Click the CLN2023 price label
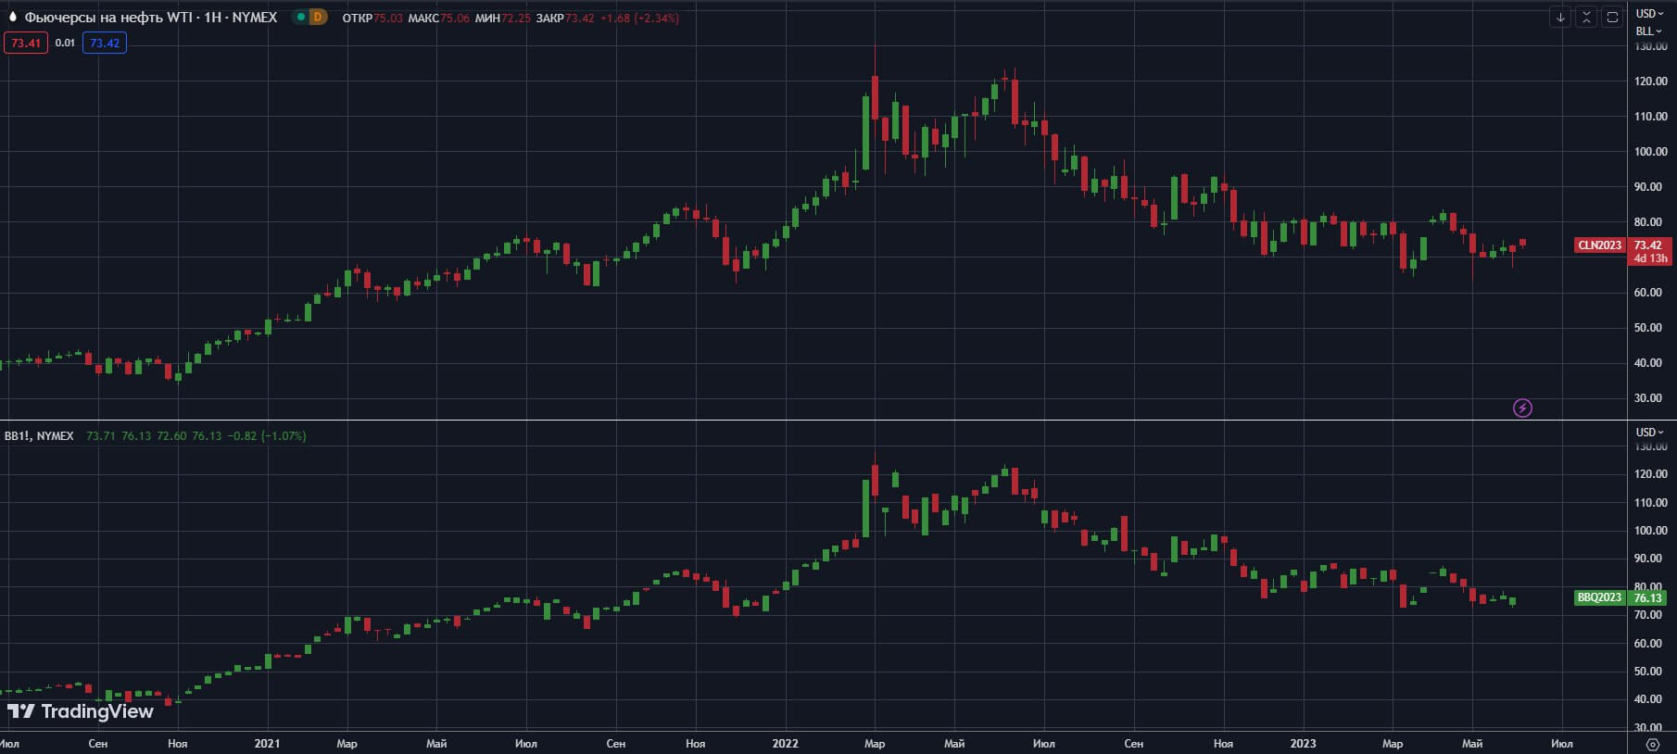 (x=1600, y=245)
